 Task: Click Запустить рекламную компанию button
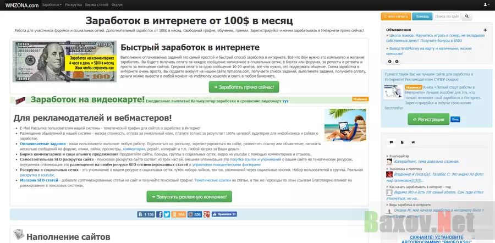pyautogui.click(x=189, y=197)
